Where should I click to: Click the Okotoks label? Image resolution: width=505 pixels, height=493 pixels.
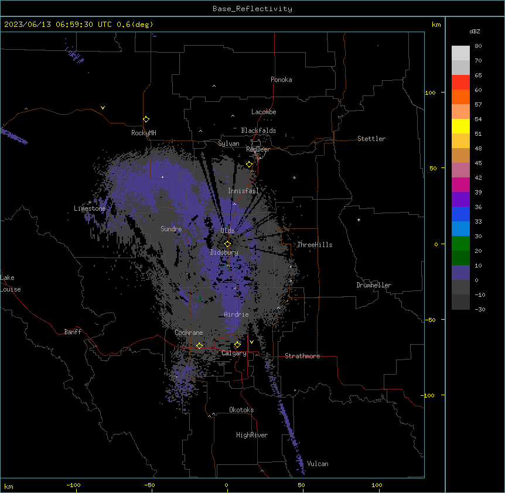pos(241,410)
